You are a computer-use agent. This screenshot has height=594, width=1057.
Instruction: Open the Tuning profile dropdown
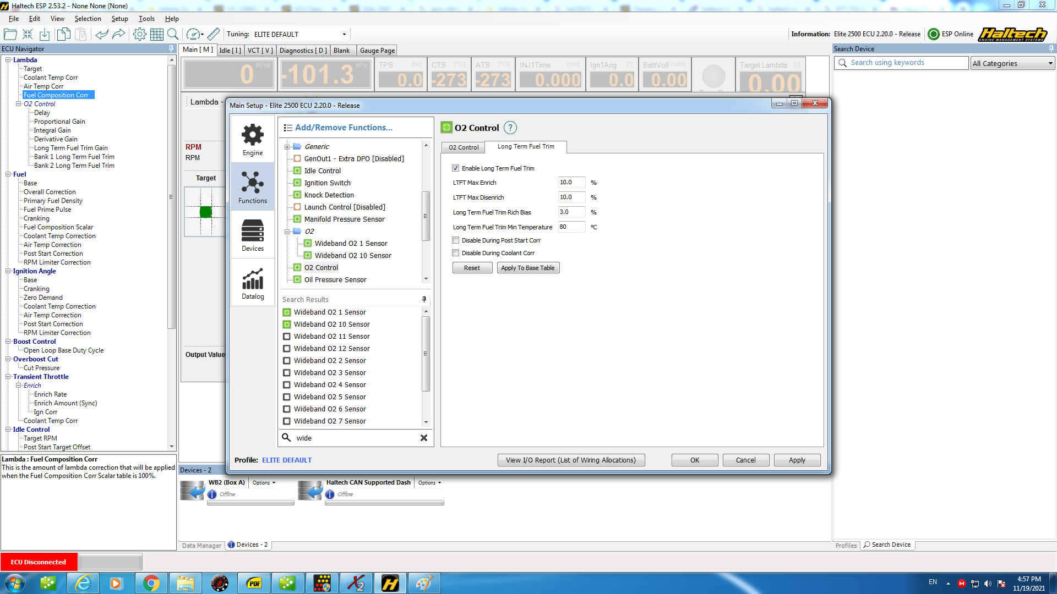point(344,35)
